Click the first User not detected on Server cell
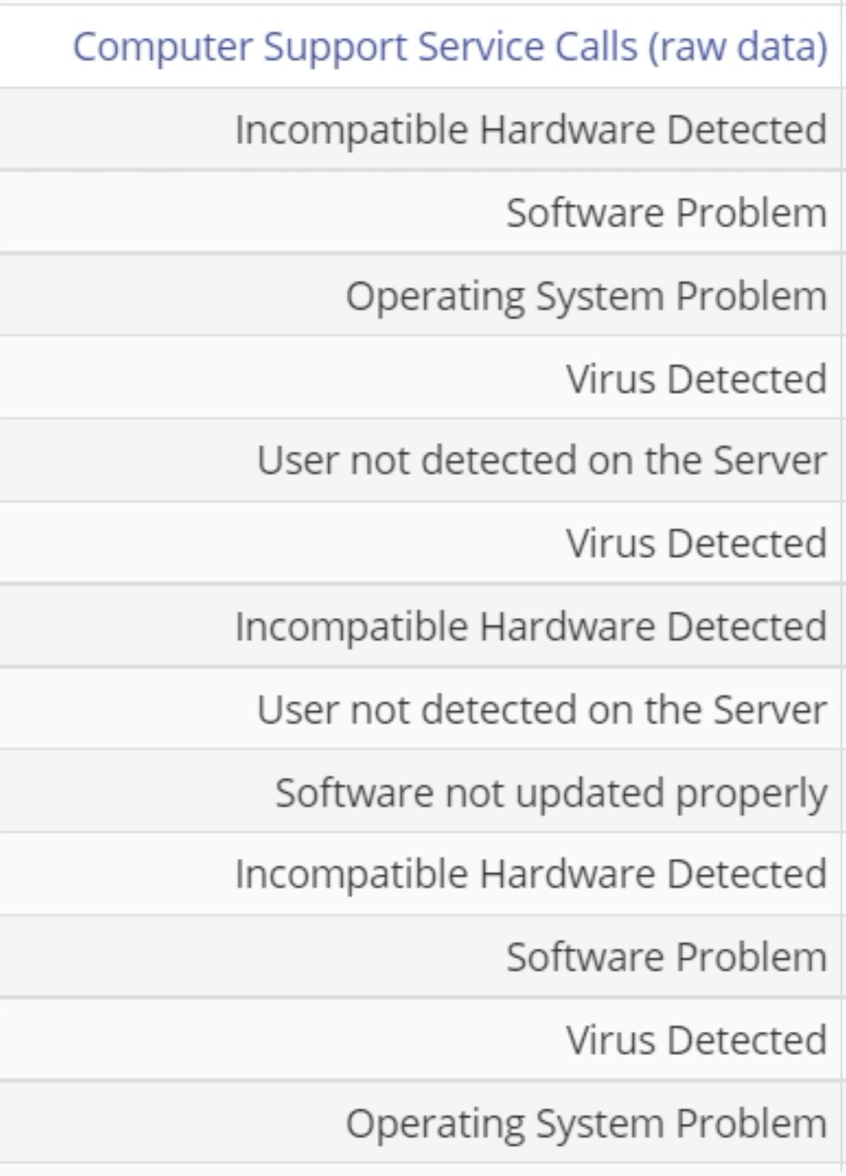 (420, 460)
